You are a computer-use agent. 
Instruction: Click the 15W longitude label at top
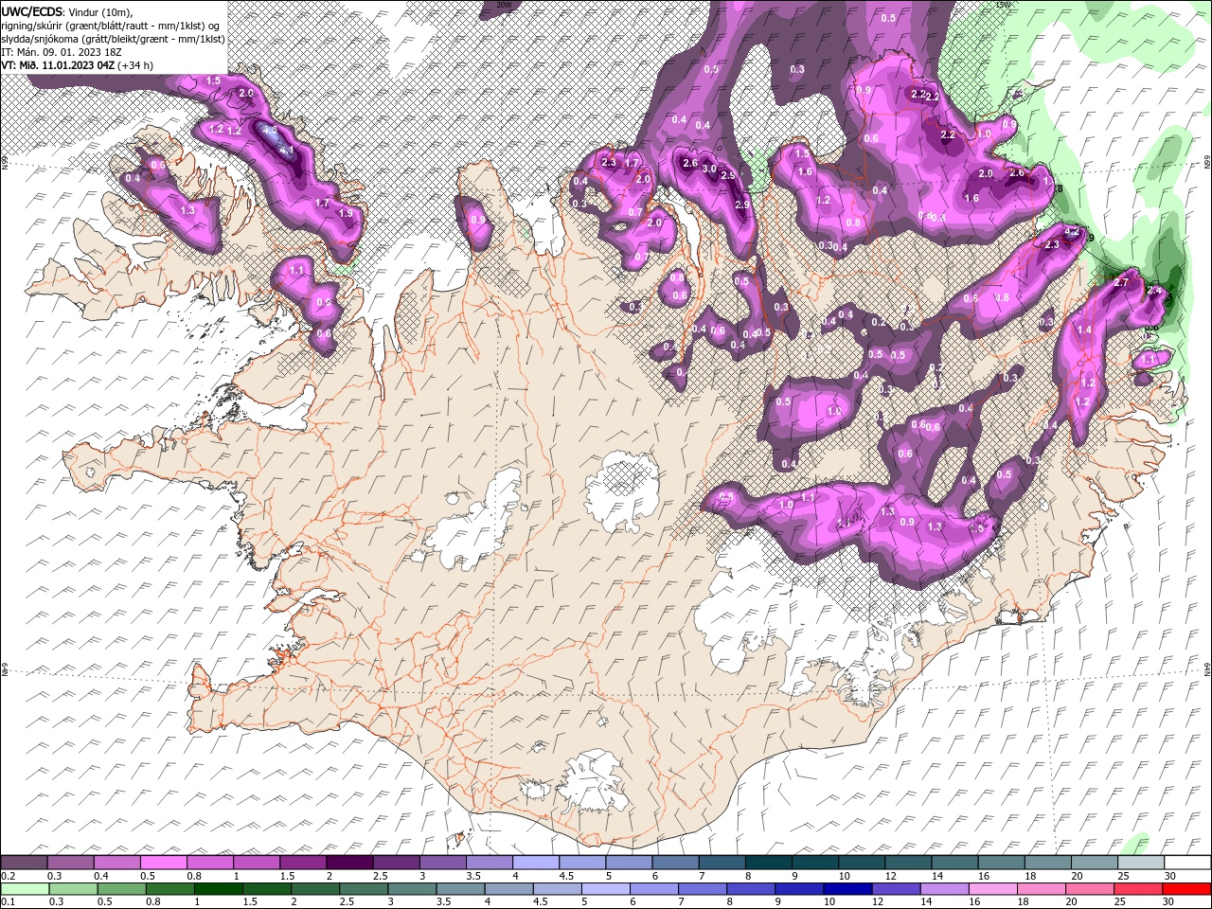tap(1003, 5)
